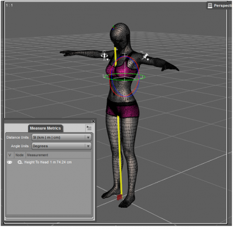Screen dimensions: 235x229
Task: Switch to the Measure Metrics tab
Action: pos(45,128)
